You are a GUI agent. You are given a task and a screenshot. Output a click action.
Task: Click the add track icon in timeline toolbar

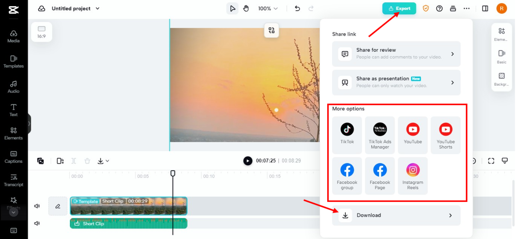40,161
